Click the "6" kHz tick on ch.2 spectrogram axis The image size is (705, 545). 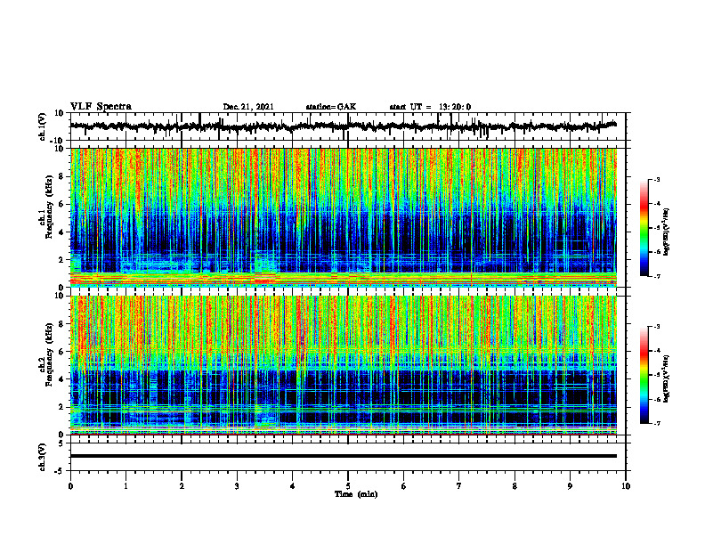(x=61, y=352)
